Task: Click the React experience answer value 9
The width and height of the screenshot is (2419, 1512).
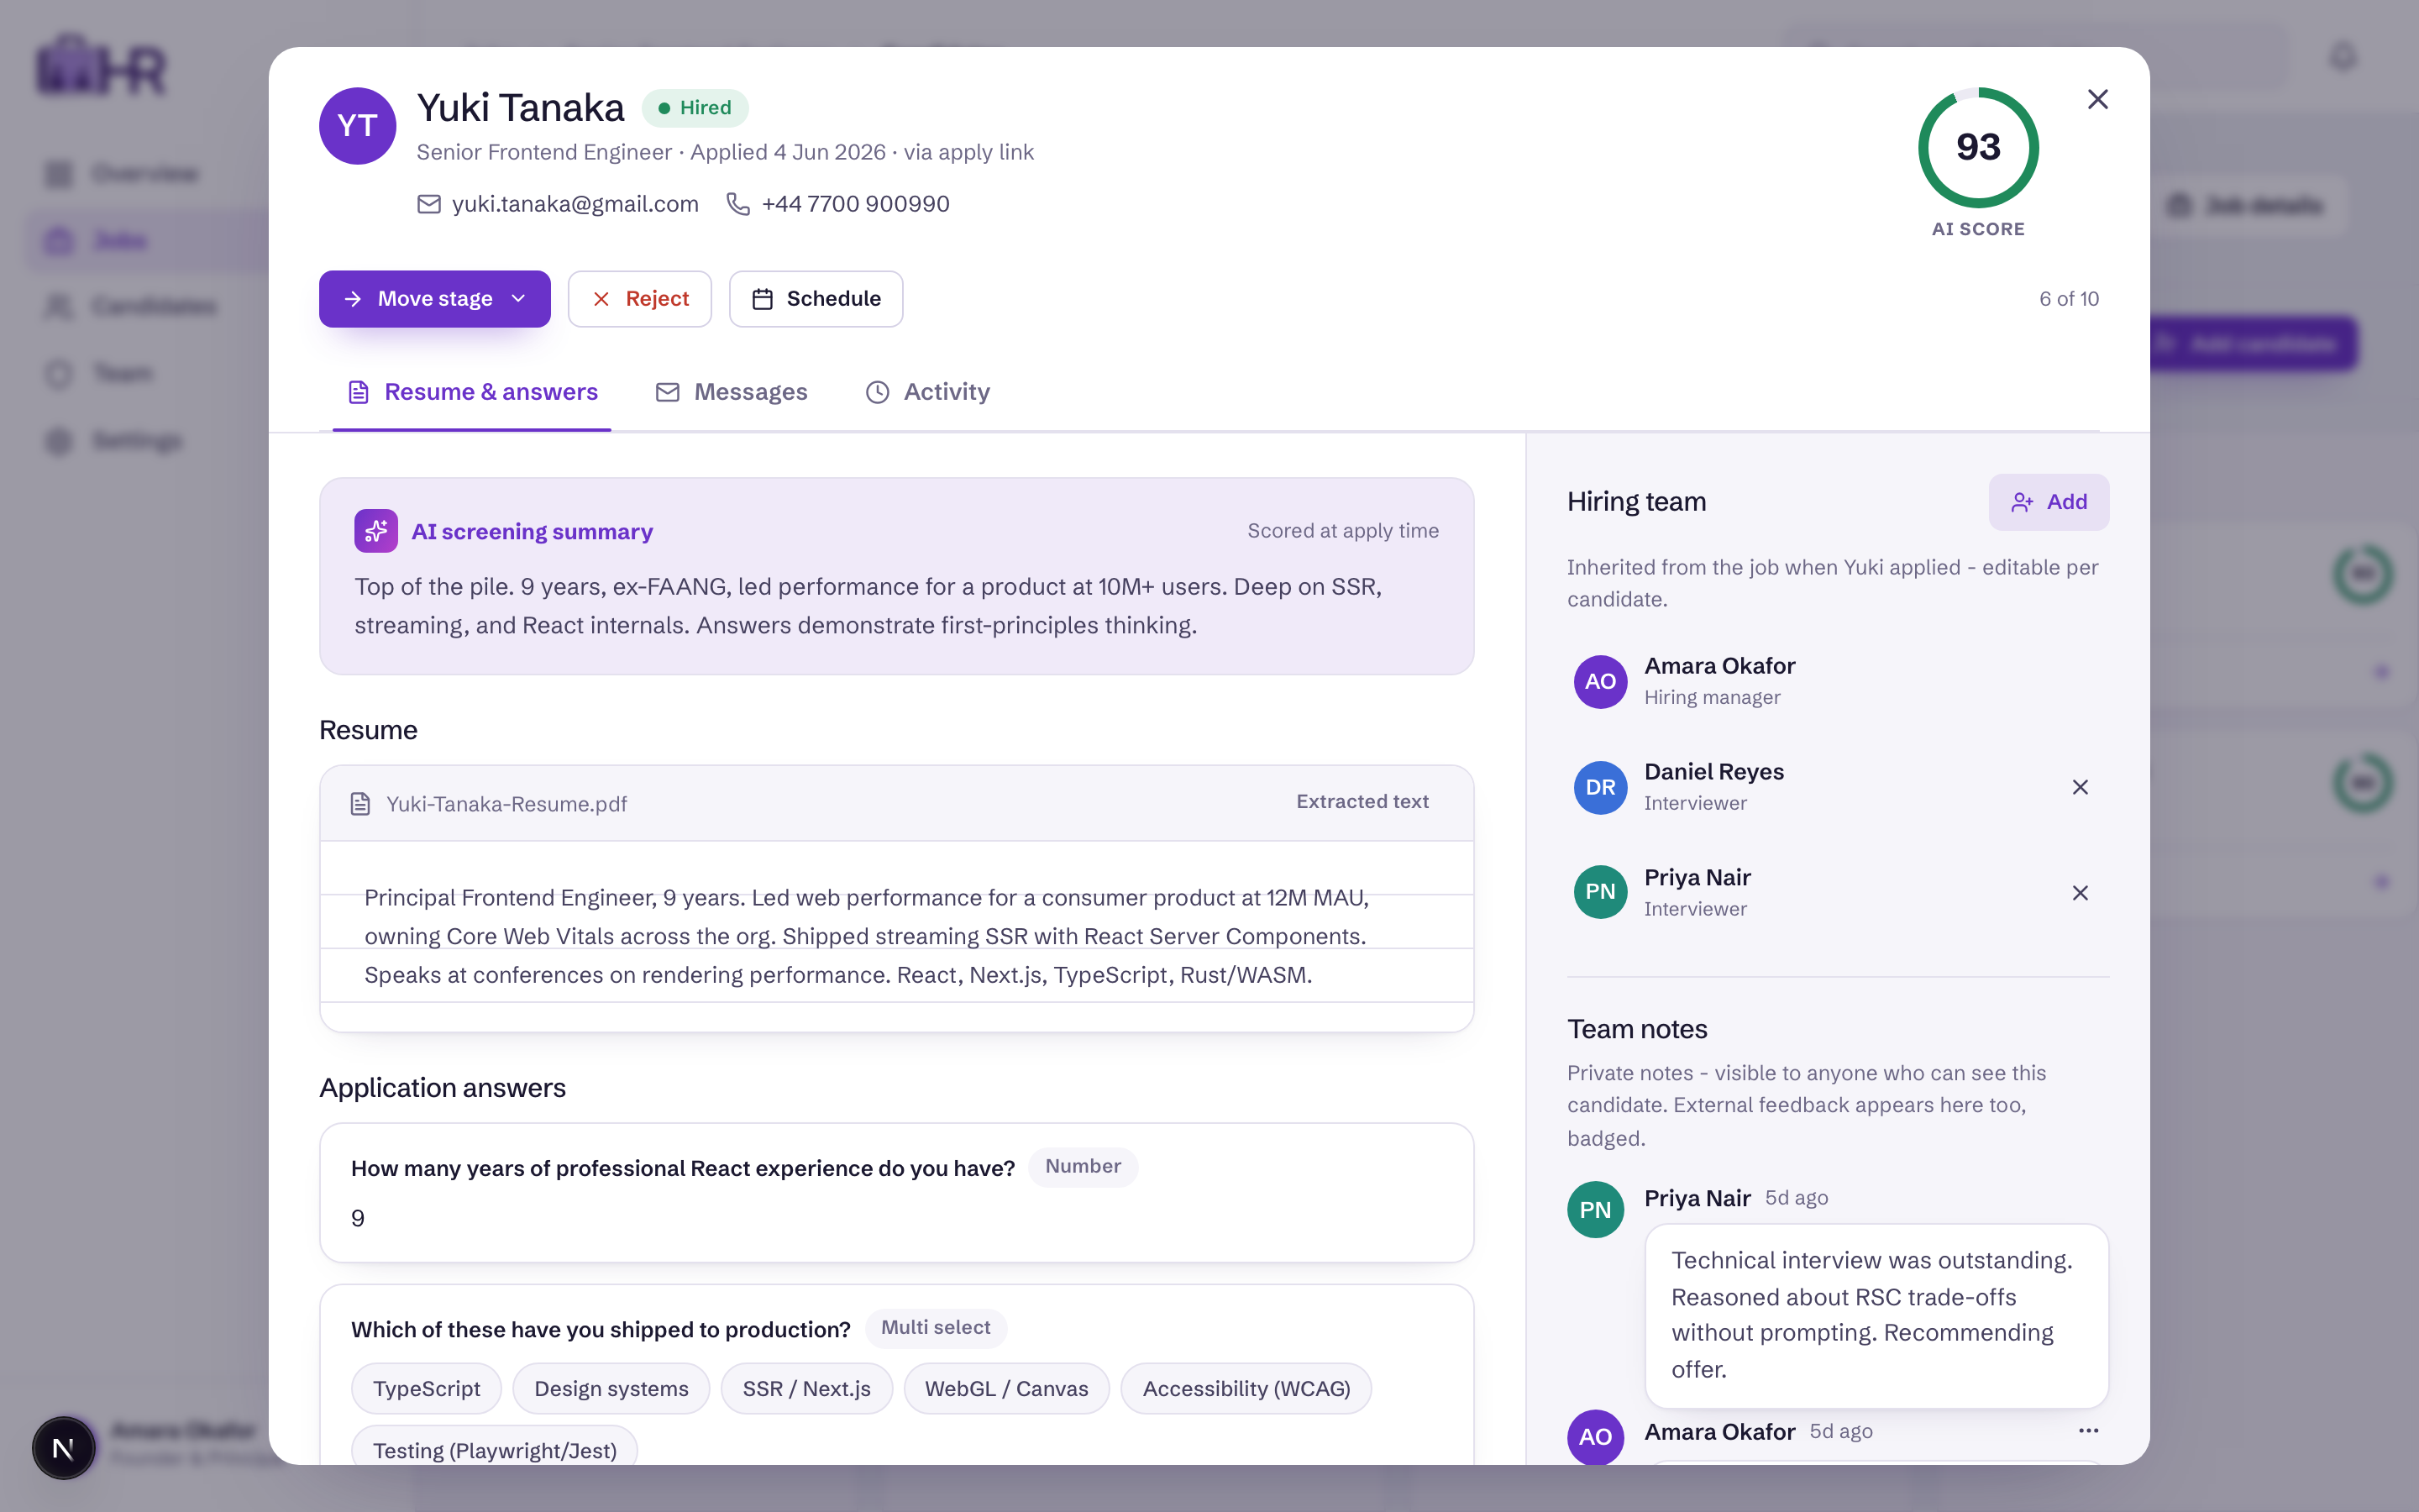Action: 358,1218
